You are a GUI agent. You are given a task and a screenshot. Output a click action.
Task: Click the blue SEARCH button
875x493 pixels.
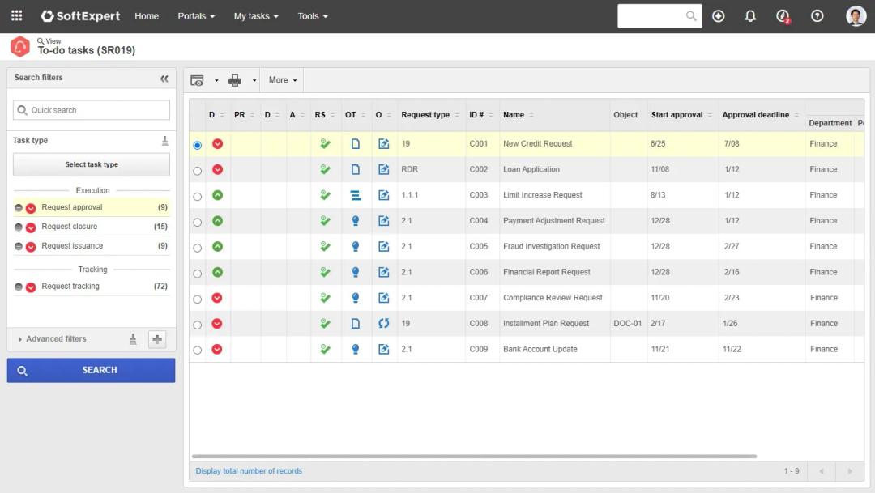(91, 370)
